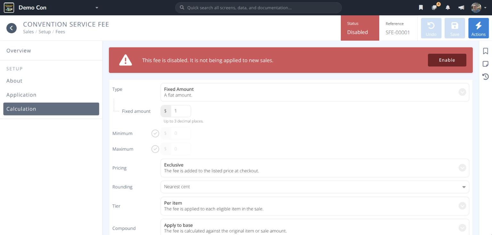
Task: Click the Sales breadcrumb link
Action: pyautogui.click(x=28, y=32)
